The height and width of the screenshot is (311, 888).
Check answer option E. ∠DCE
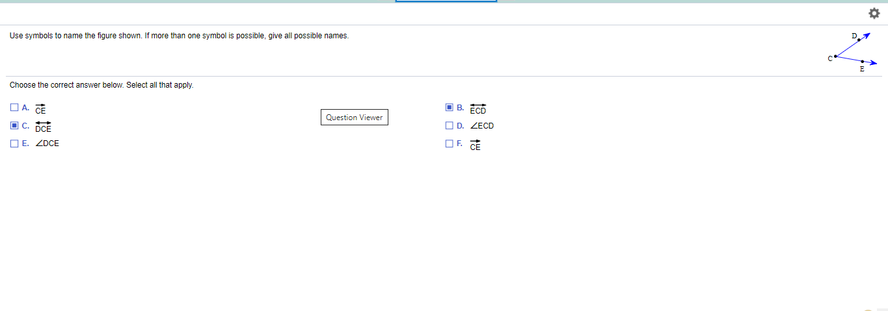click(x=14, y=143)
